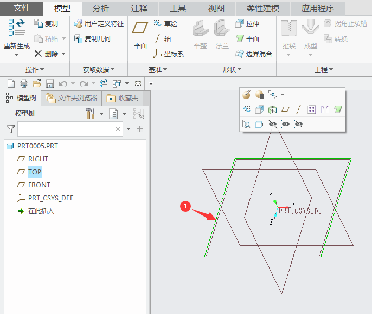The height and width of the screenshot is (314, 372).
Task: Click the Zoom to selected icon in mini toolbar
Action: pos(247,124)
